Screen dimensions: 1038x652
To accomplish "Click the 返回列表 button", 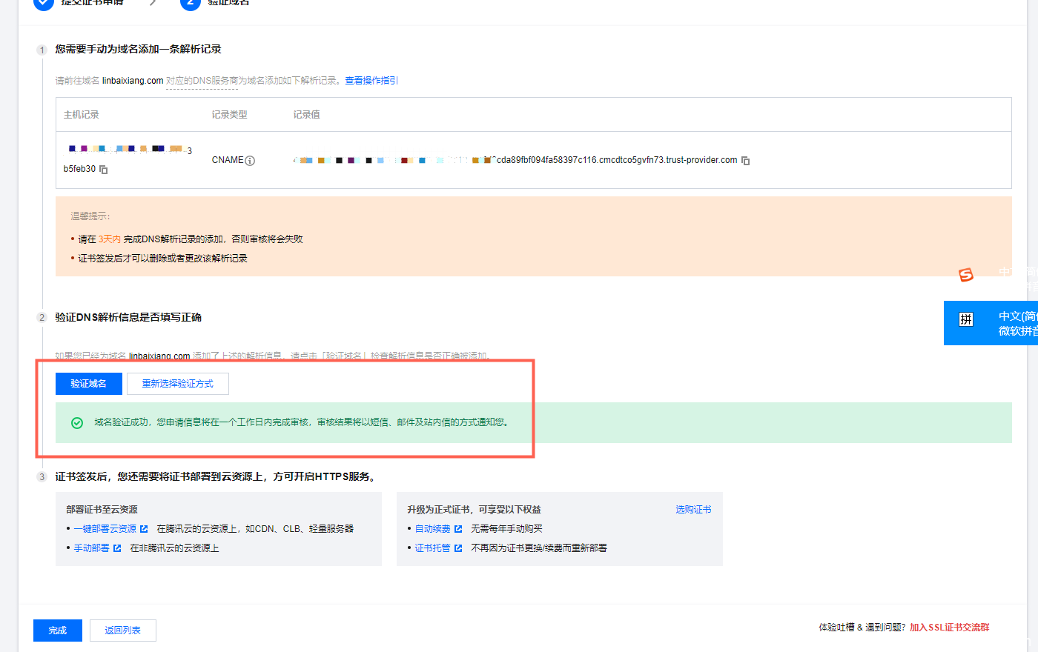I will click(123, 631).
